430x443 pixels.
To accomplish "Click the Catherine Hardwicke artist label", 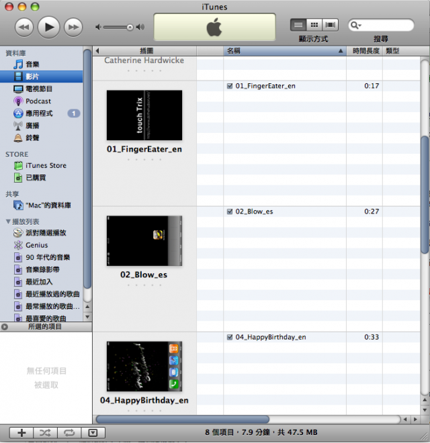I will click(x=144, y=60).
